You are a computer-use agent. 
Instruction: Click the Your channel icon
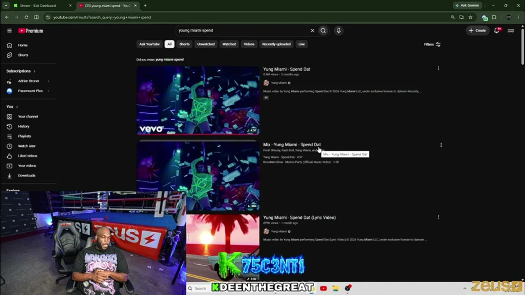(9, 116)
